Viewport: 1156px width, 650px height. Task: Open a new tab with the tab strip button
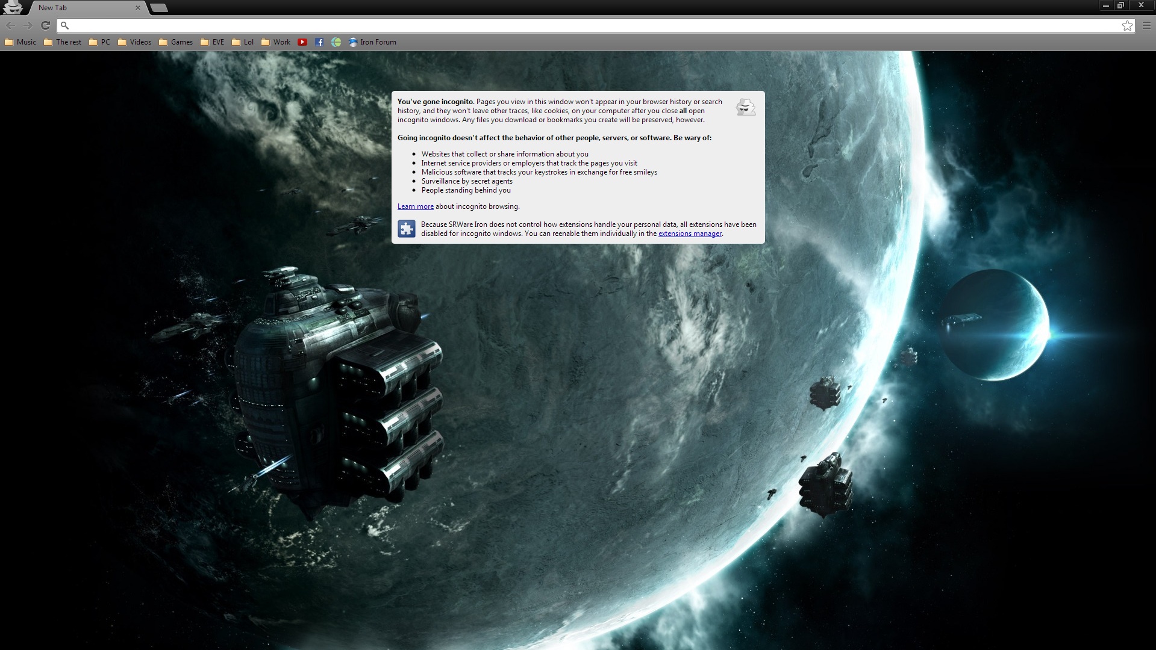point(158,8)
